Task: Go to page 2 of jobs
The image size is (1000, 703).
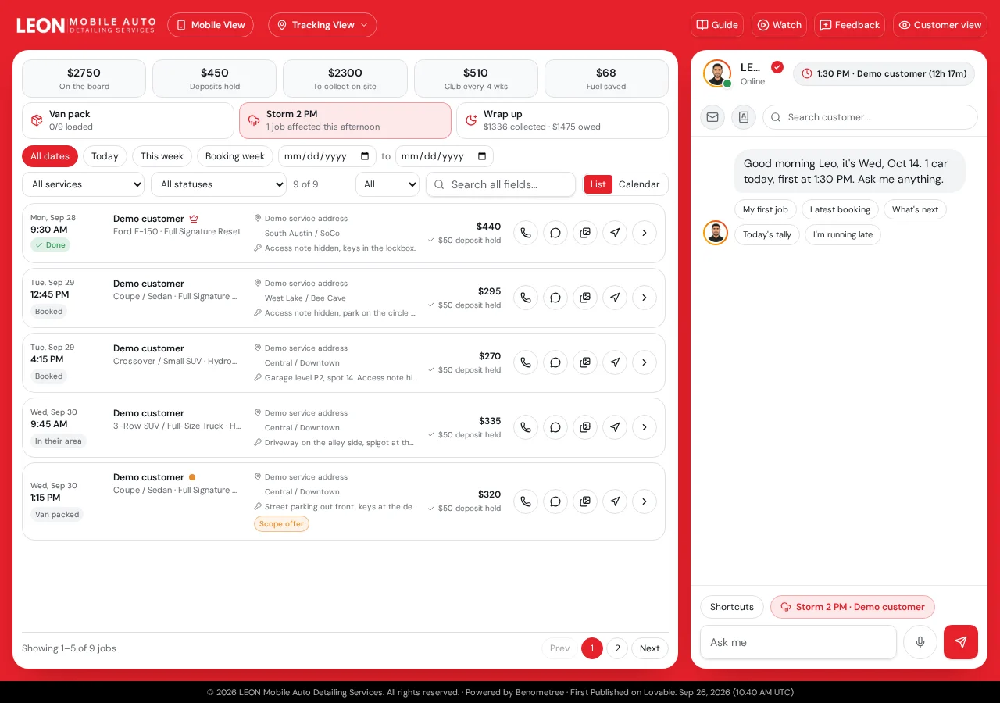Action: tap(617, 648)
